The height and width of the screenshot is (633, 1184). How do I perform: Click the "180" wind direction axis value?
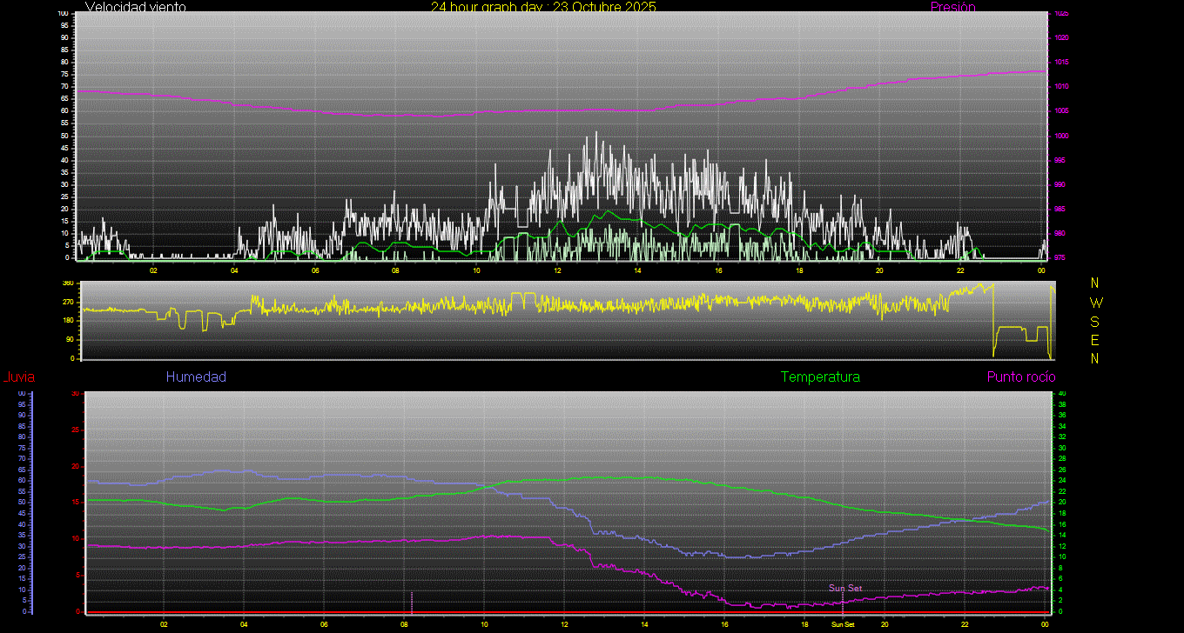(x=68, y=321)
